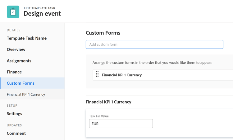The height and width of the screenshot is (140, 233).
Task: Select Finance in the sidebar
Action: pyautogui.click(x=14, y=72)
